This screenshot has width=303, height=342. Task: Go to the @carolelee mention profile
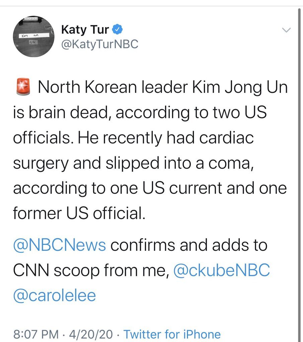tap(55, 295)
